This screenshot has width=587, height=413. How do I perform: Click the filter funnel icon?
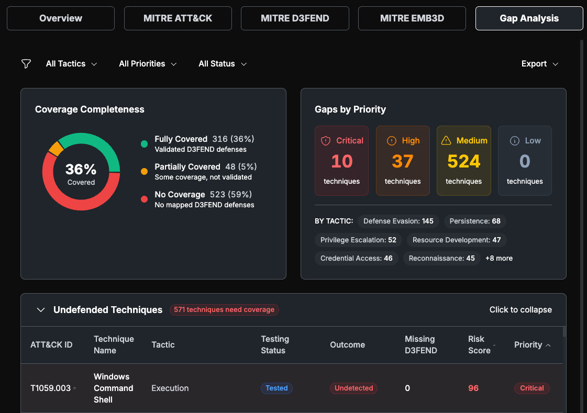point(26,64)
